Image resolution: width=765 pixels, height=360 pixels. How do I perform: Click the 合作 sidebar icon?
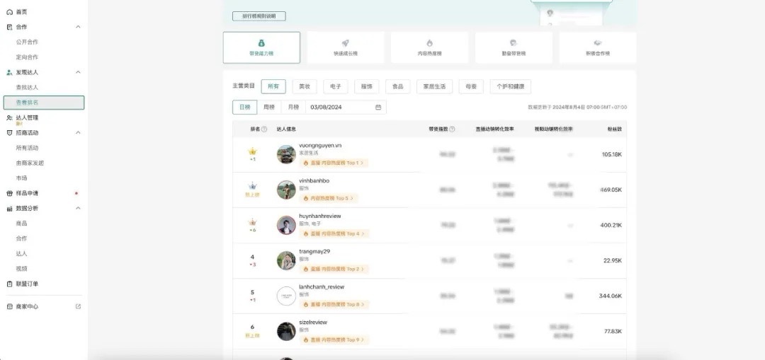pyautogui.click(x=10, y=27)
